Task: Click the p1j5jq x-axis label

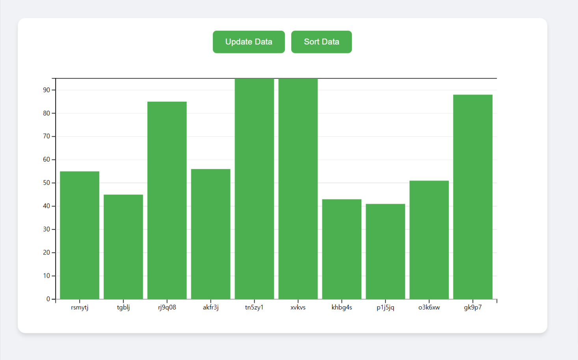Action: point(385,308)
